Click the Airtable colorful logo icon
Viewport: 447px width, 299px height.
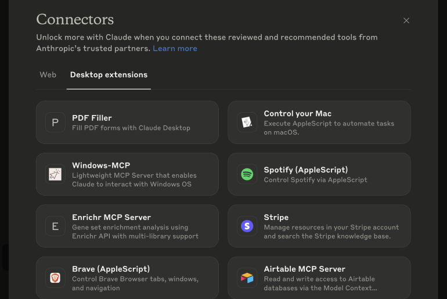point(247,278)
